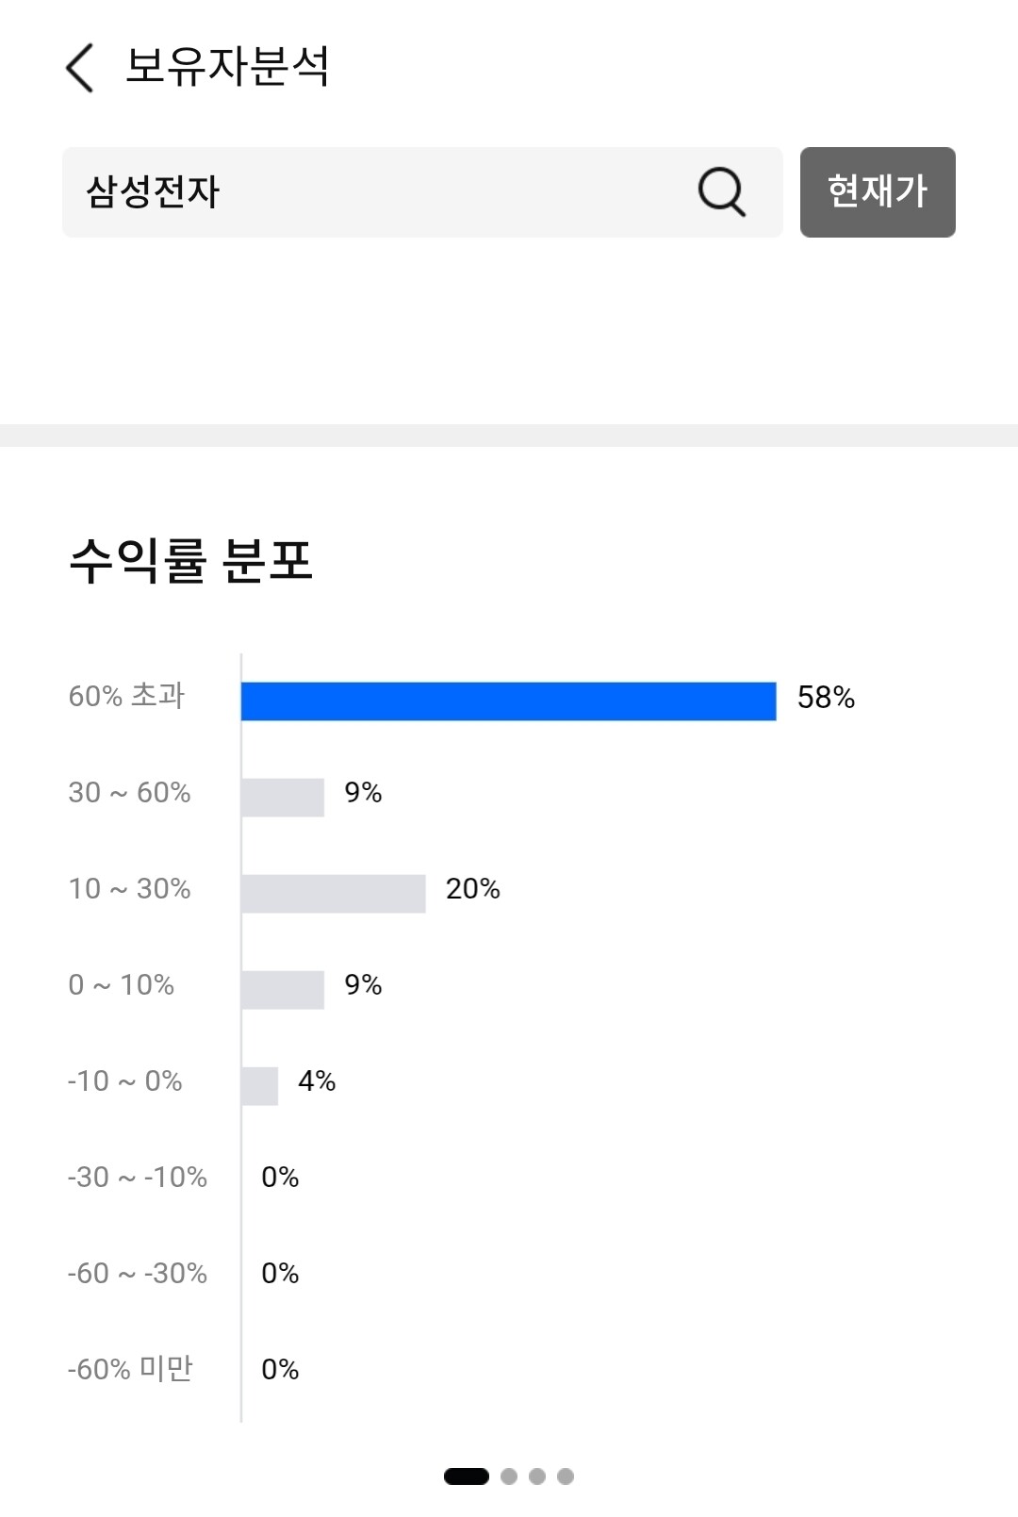Select the 60% 초과 category label
This screenshot has height=1517, width=1018.
click(x=126, y=696)
